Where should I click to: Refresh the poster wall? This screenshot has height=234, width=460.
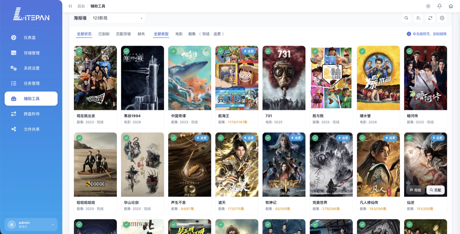click(430, 18)
